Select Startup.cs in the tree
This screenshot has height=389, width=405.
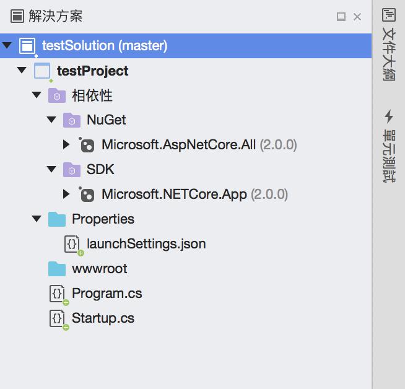(x=103, y=318)
